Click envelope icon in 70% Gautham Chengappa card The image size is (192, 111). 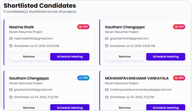click(x=11, y=90)
